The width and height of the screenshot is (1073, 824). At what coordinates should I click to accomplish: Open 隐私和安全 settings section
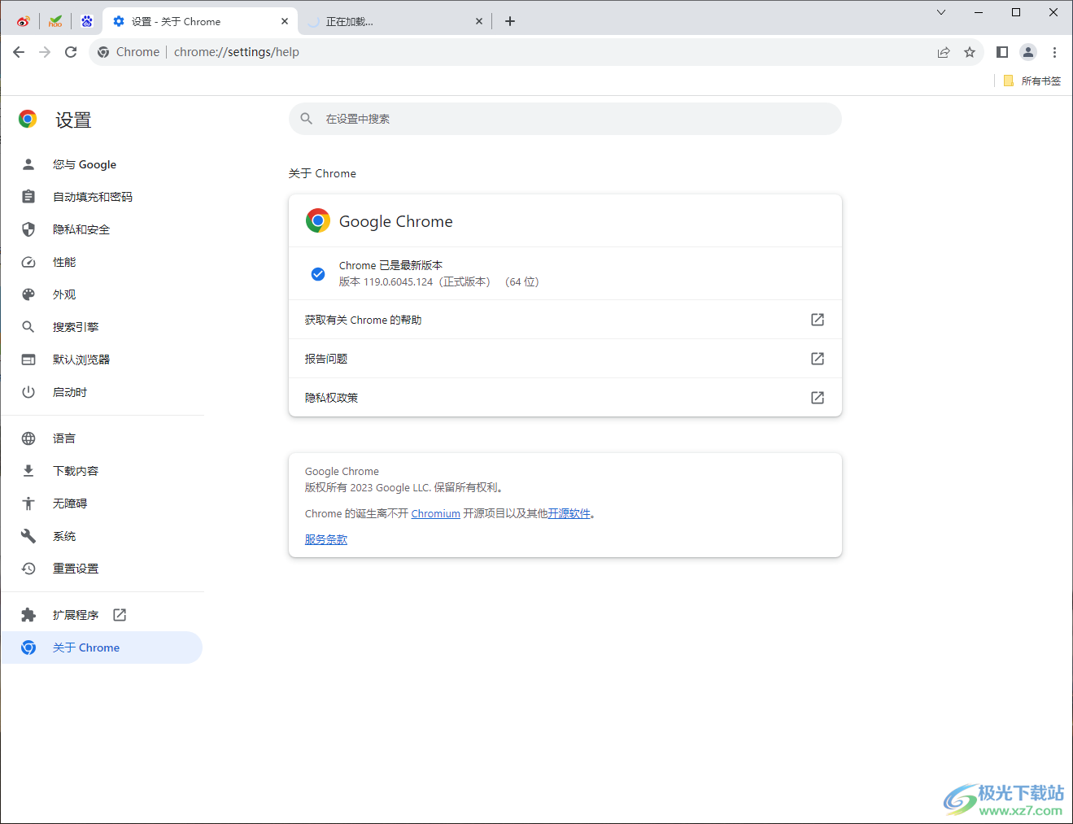[102, 229]
